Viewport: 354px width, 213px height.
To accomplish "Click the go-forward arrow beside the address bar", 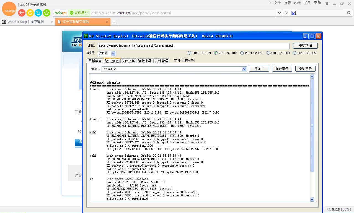I will point(286,13).
